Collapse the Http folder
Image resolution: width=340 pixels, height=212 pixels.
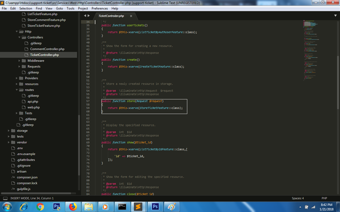click(16, 32)
